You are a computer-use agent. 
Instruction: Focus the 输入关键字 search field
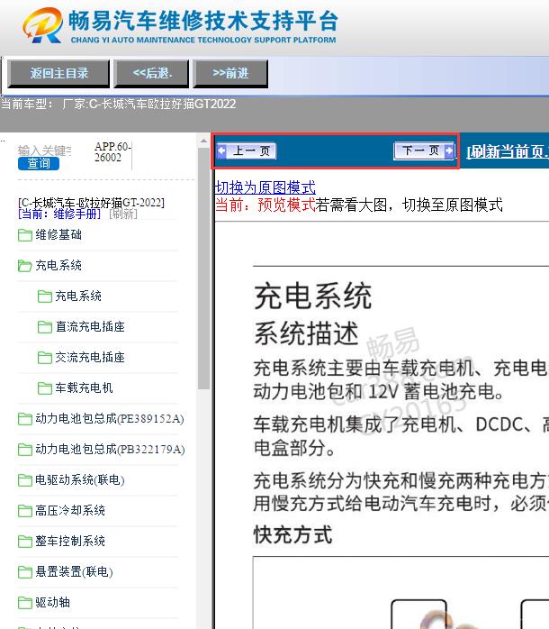[x=44, y=150]
